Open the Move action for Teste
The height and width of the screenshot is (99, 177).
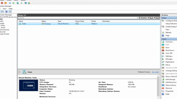point(168,65)
